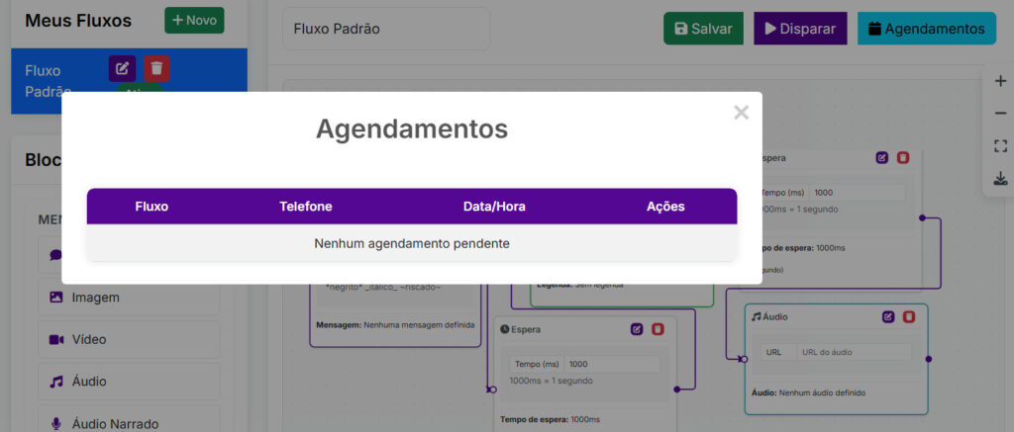
Task: Click the Agendamentos dialog title
Action: (412, 130)
